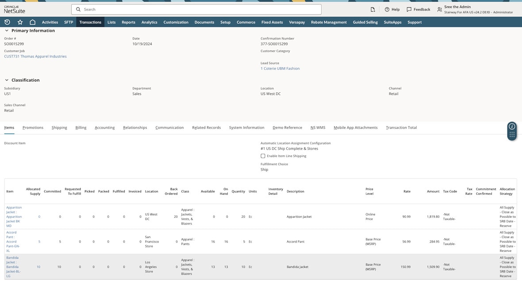Image resolution: width=522 pixels, height=281 pixels.
Task: Enable Item Line Shipping checkbox
Action: coord(263,156)
